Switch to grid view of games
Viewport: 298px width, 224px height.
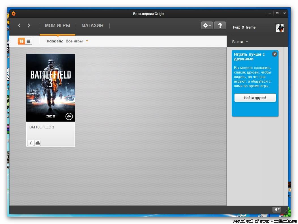22,41
